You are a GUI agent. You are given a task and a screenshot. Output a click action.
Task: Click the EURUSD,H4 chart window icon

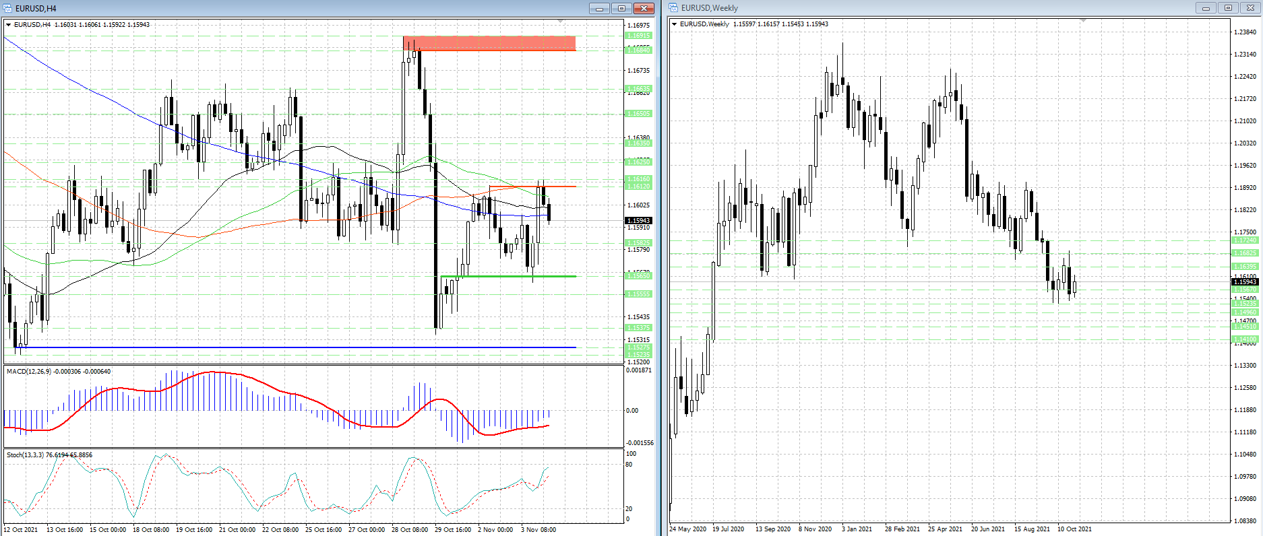(8, 8)
